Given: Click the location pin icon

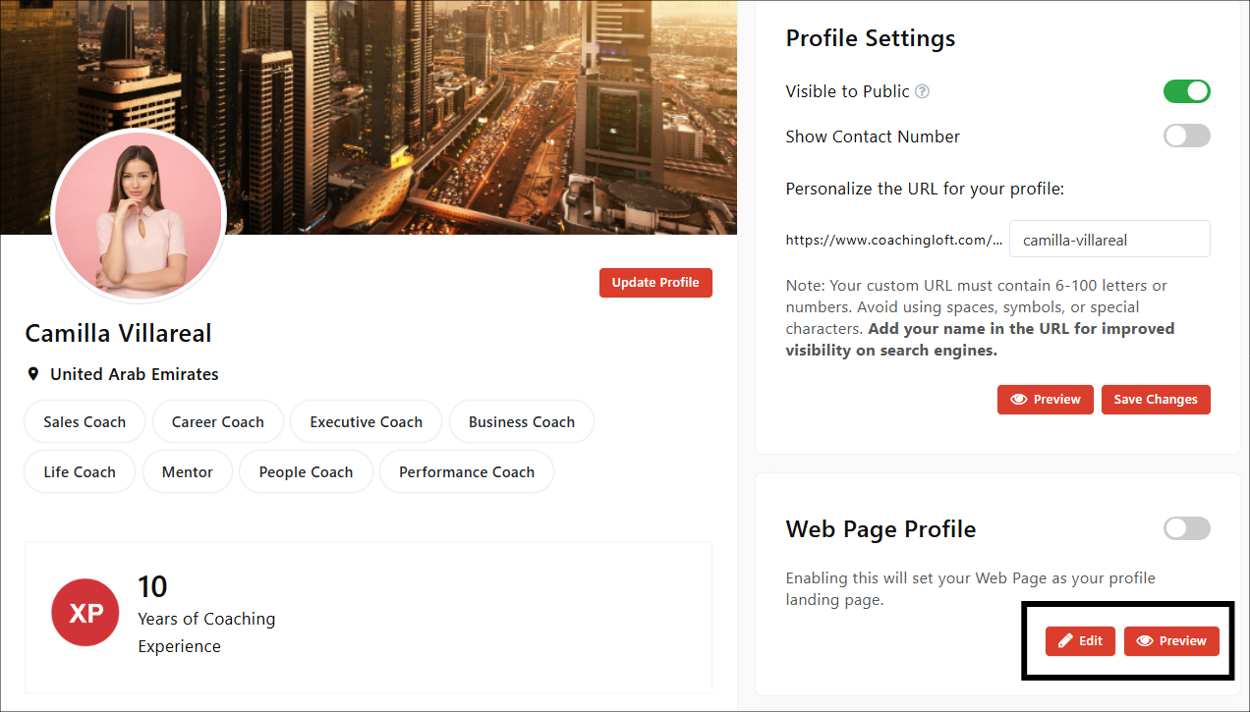Looking at the screenshot, I should (33, 374).
